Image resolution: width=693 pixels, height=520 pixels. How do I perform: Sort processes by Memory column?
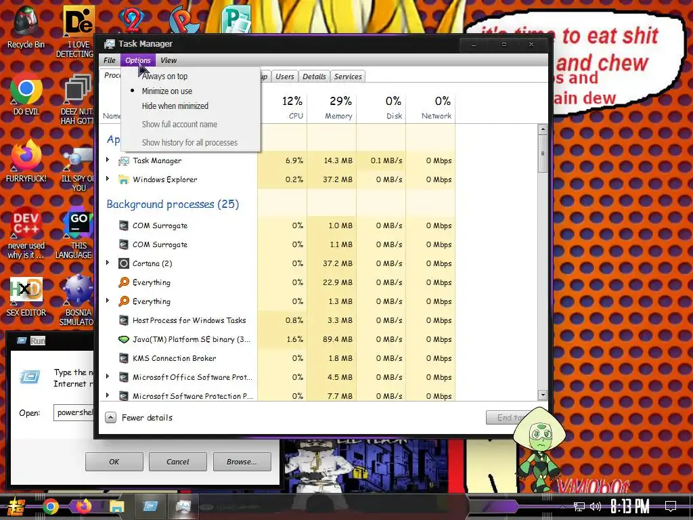(332, 108)
